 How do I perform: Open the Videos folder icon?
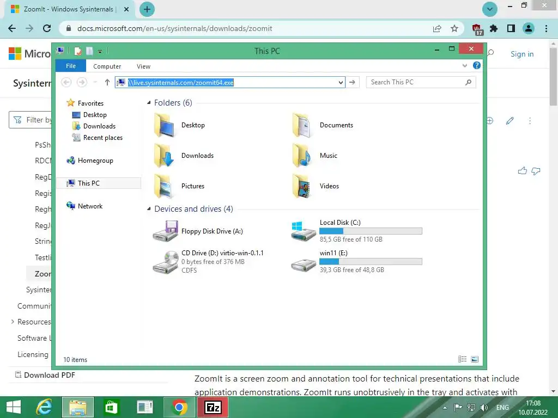(x=302, y=186)
